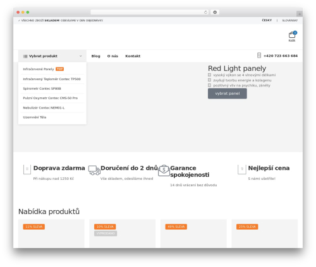Screen dimensions: 316x267
Task: Select Infračervený Teploměr Contec TP500
Action: [x=52, y=79]
